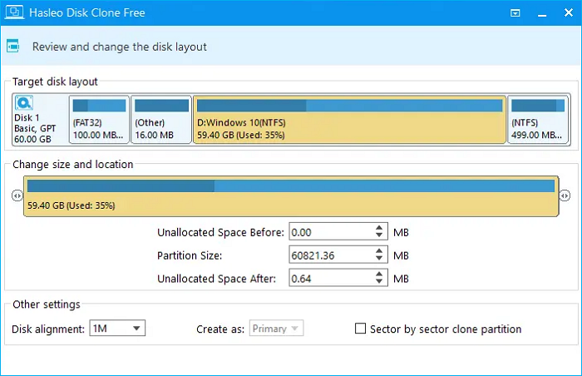Increase Unallocated Space After value
This screenshot has height=376, width=582.
tap(379, 274)
